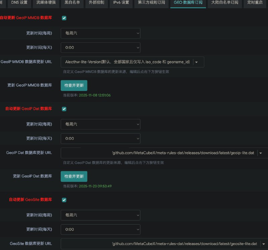Click 检查并更新 for GeoIP Dat database
Screen dimensions: 268x250
click(74, 176)
